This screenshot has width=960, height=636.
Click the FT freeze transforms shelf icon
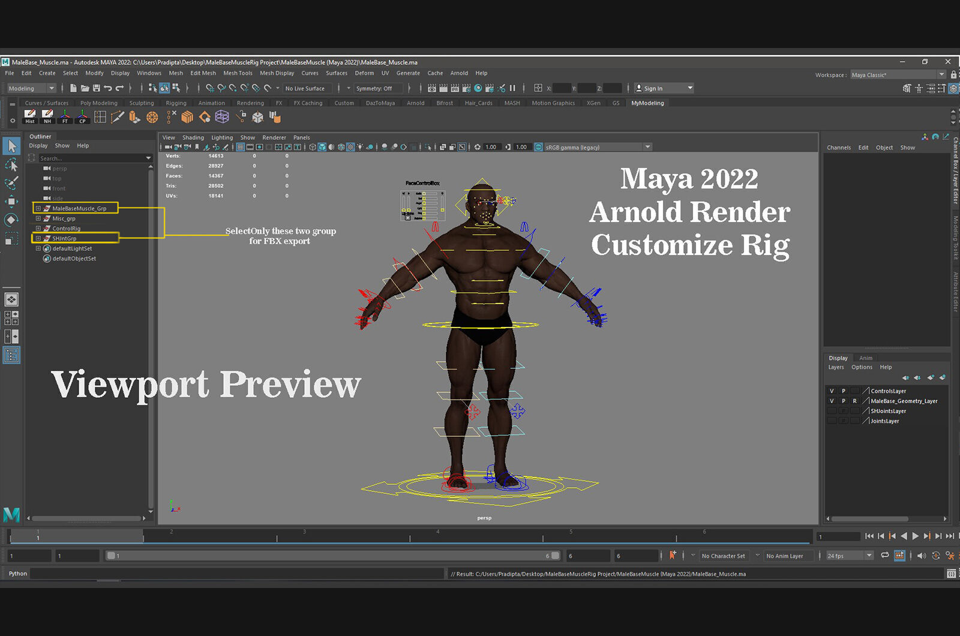point(65,116)
